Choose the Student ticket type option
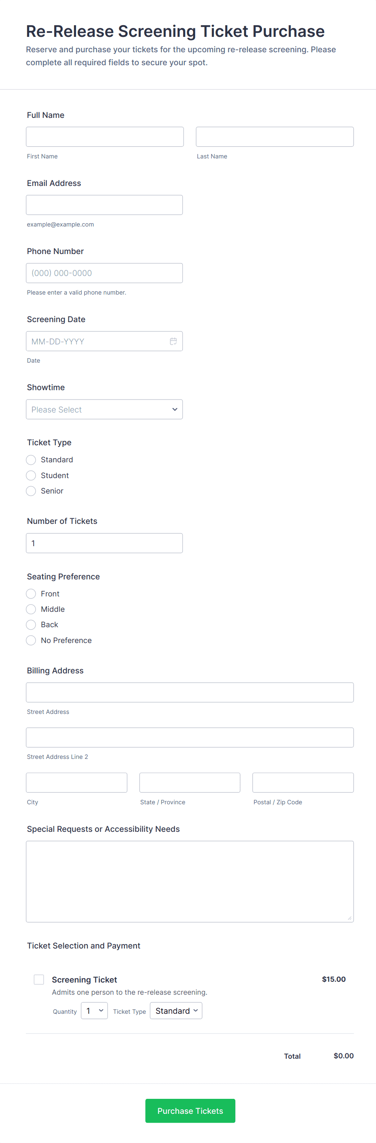 click(x=31, y=475)
